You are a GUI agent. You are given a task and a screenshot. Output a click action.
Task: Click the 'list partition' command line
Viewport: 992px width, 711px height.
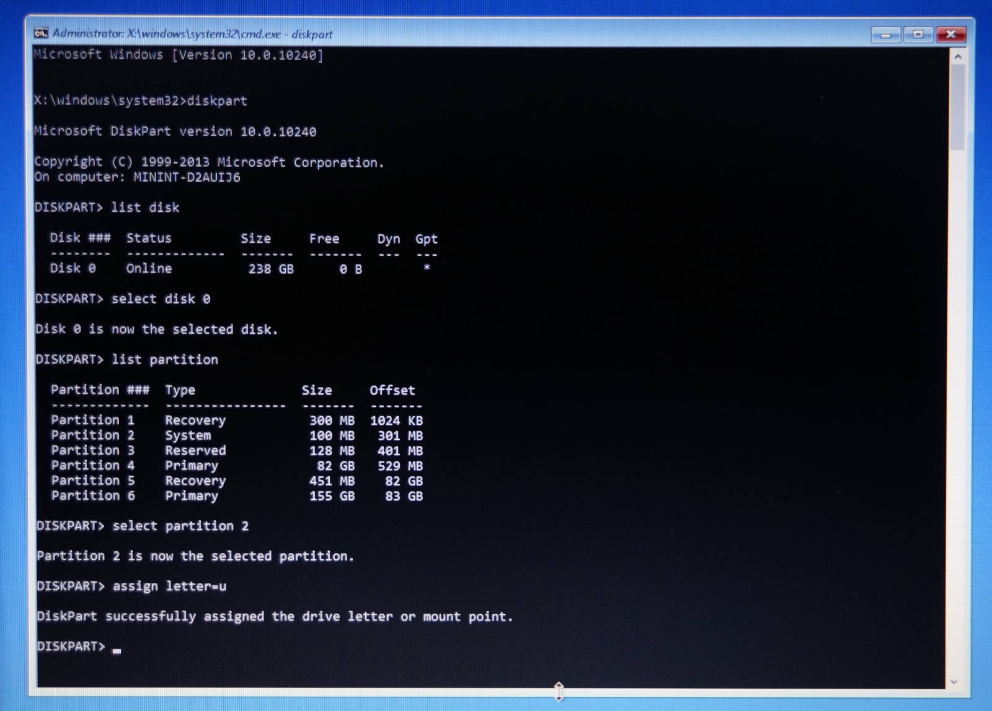coord(164,360)
